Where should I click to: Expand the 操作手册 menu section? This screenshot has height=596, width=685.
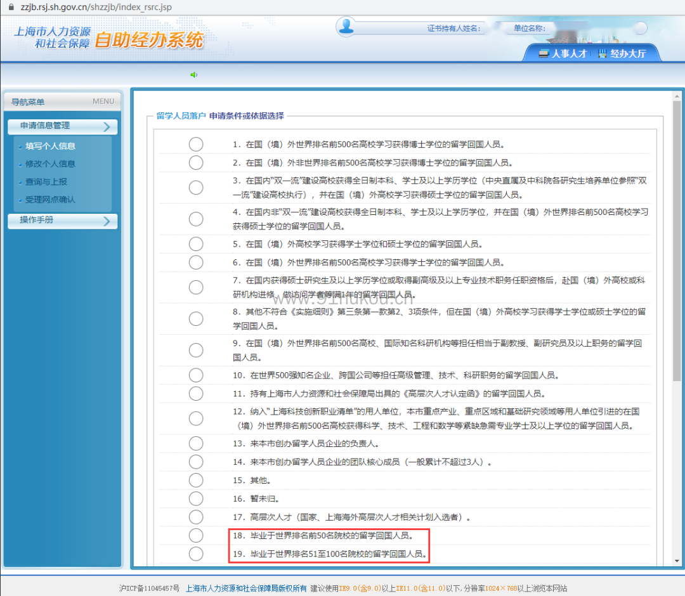pos(63,221)
